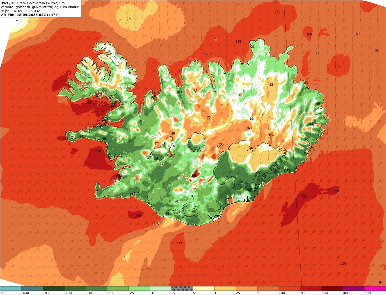Click the map value 14

click(129, 18)
